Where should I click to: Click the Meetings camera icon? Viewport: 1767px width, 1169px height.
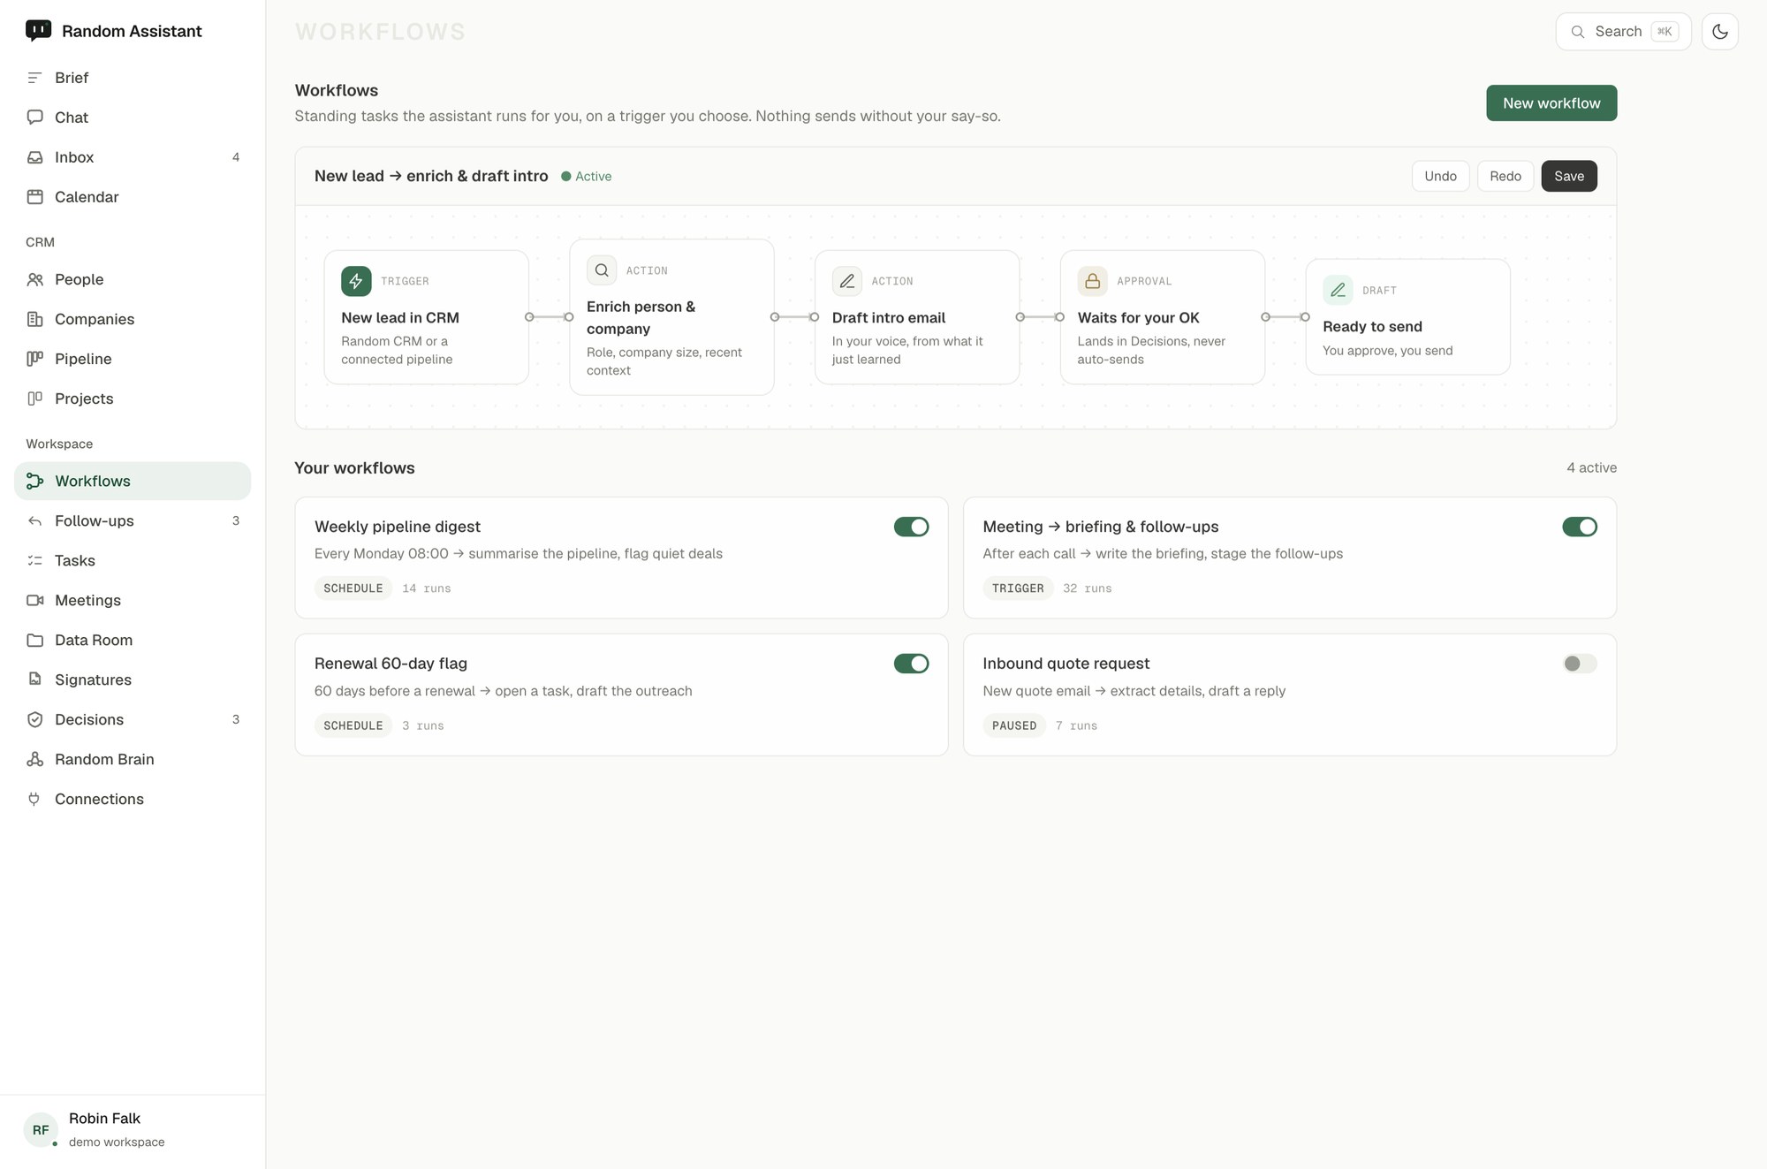[35, 600]
